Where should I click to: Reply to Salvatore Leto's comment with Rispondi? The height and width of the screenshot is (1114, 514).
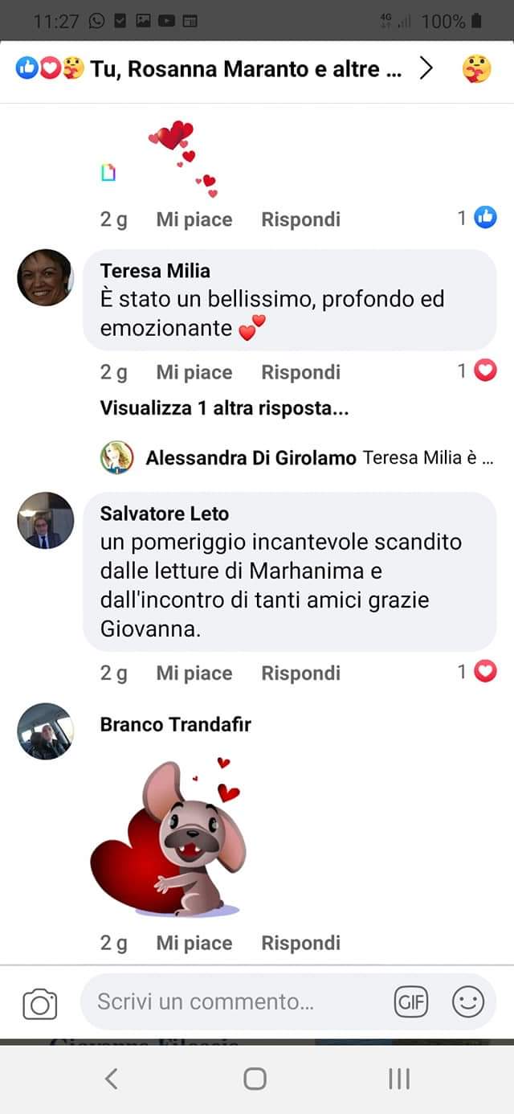(x=301, y=673)
